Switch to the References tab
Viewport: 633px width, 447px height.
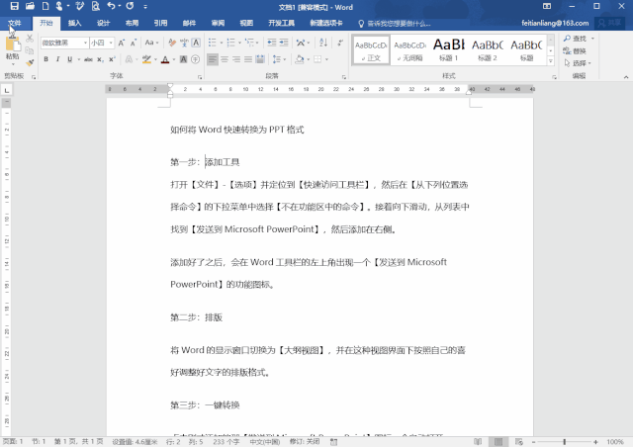(x=160, y=23)
